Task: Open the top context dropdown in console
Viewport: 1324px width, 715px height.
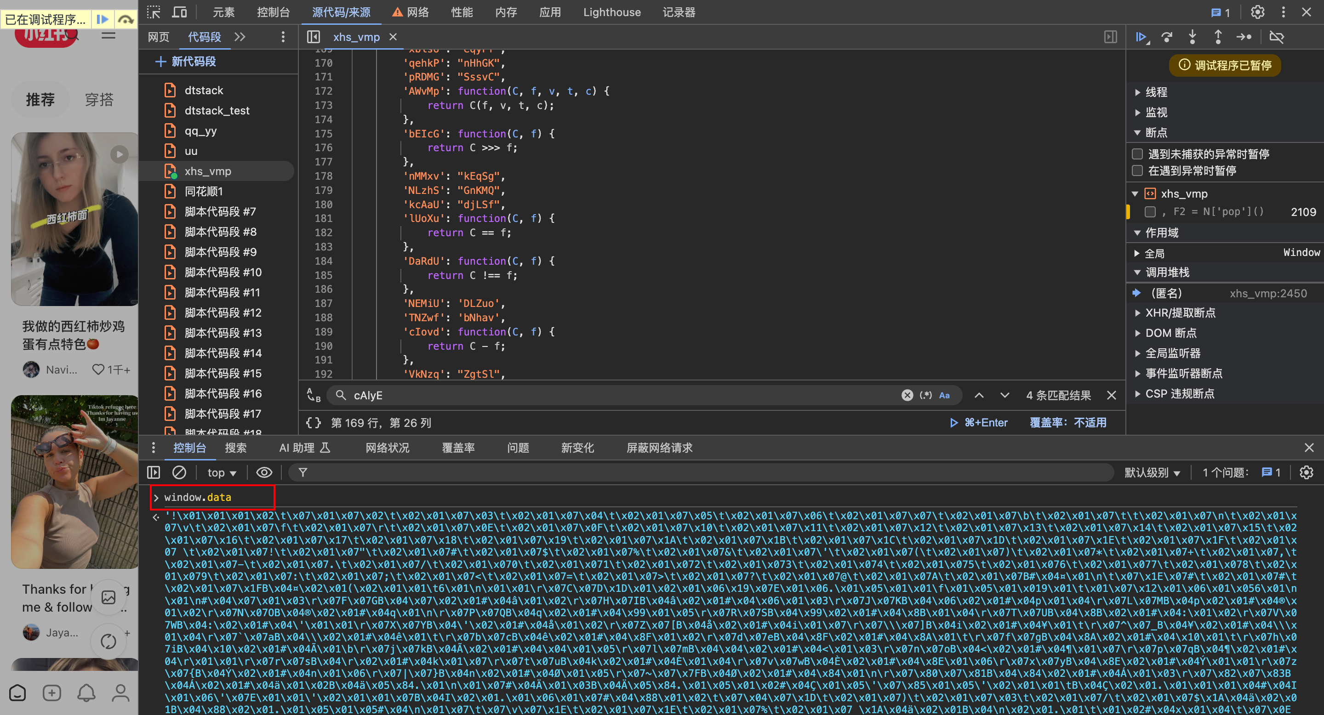Action: [x=222, y=472]
